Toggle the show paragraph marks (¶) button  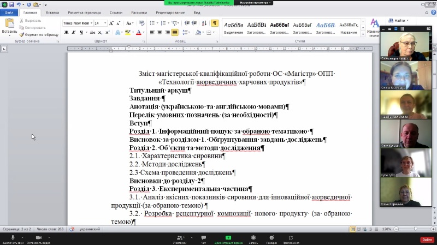[x=214, y=23]
